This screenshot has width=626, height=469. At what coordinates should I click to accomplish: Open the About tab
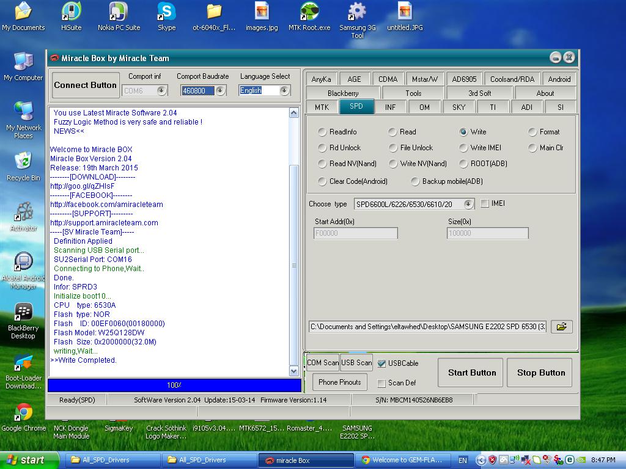[545, 93]
